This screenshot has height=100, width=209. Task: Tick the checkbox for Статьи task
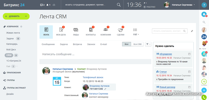pos(189,72)
